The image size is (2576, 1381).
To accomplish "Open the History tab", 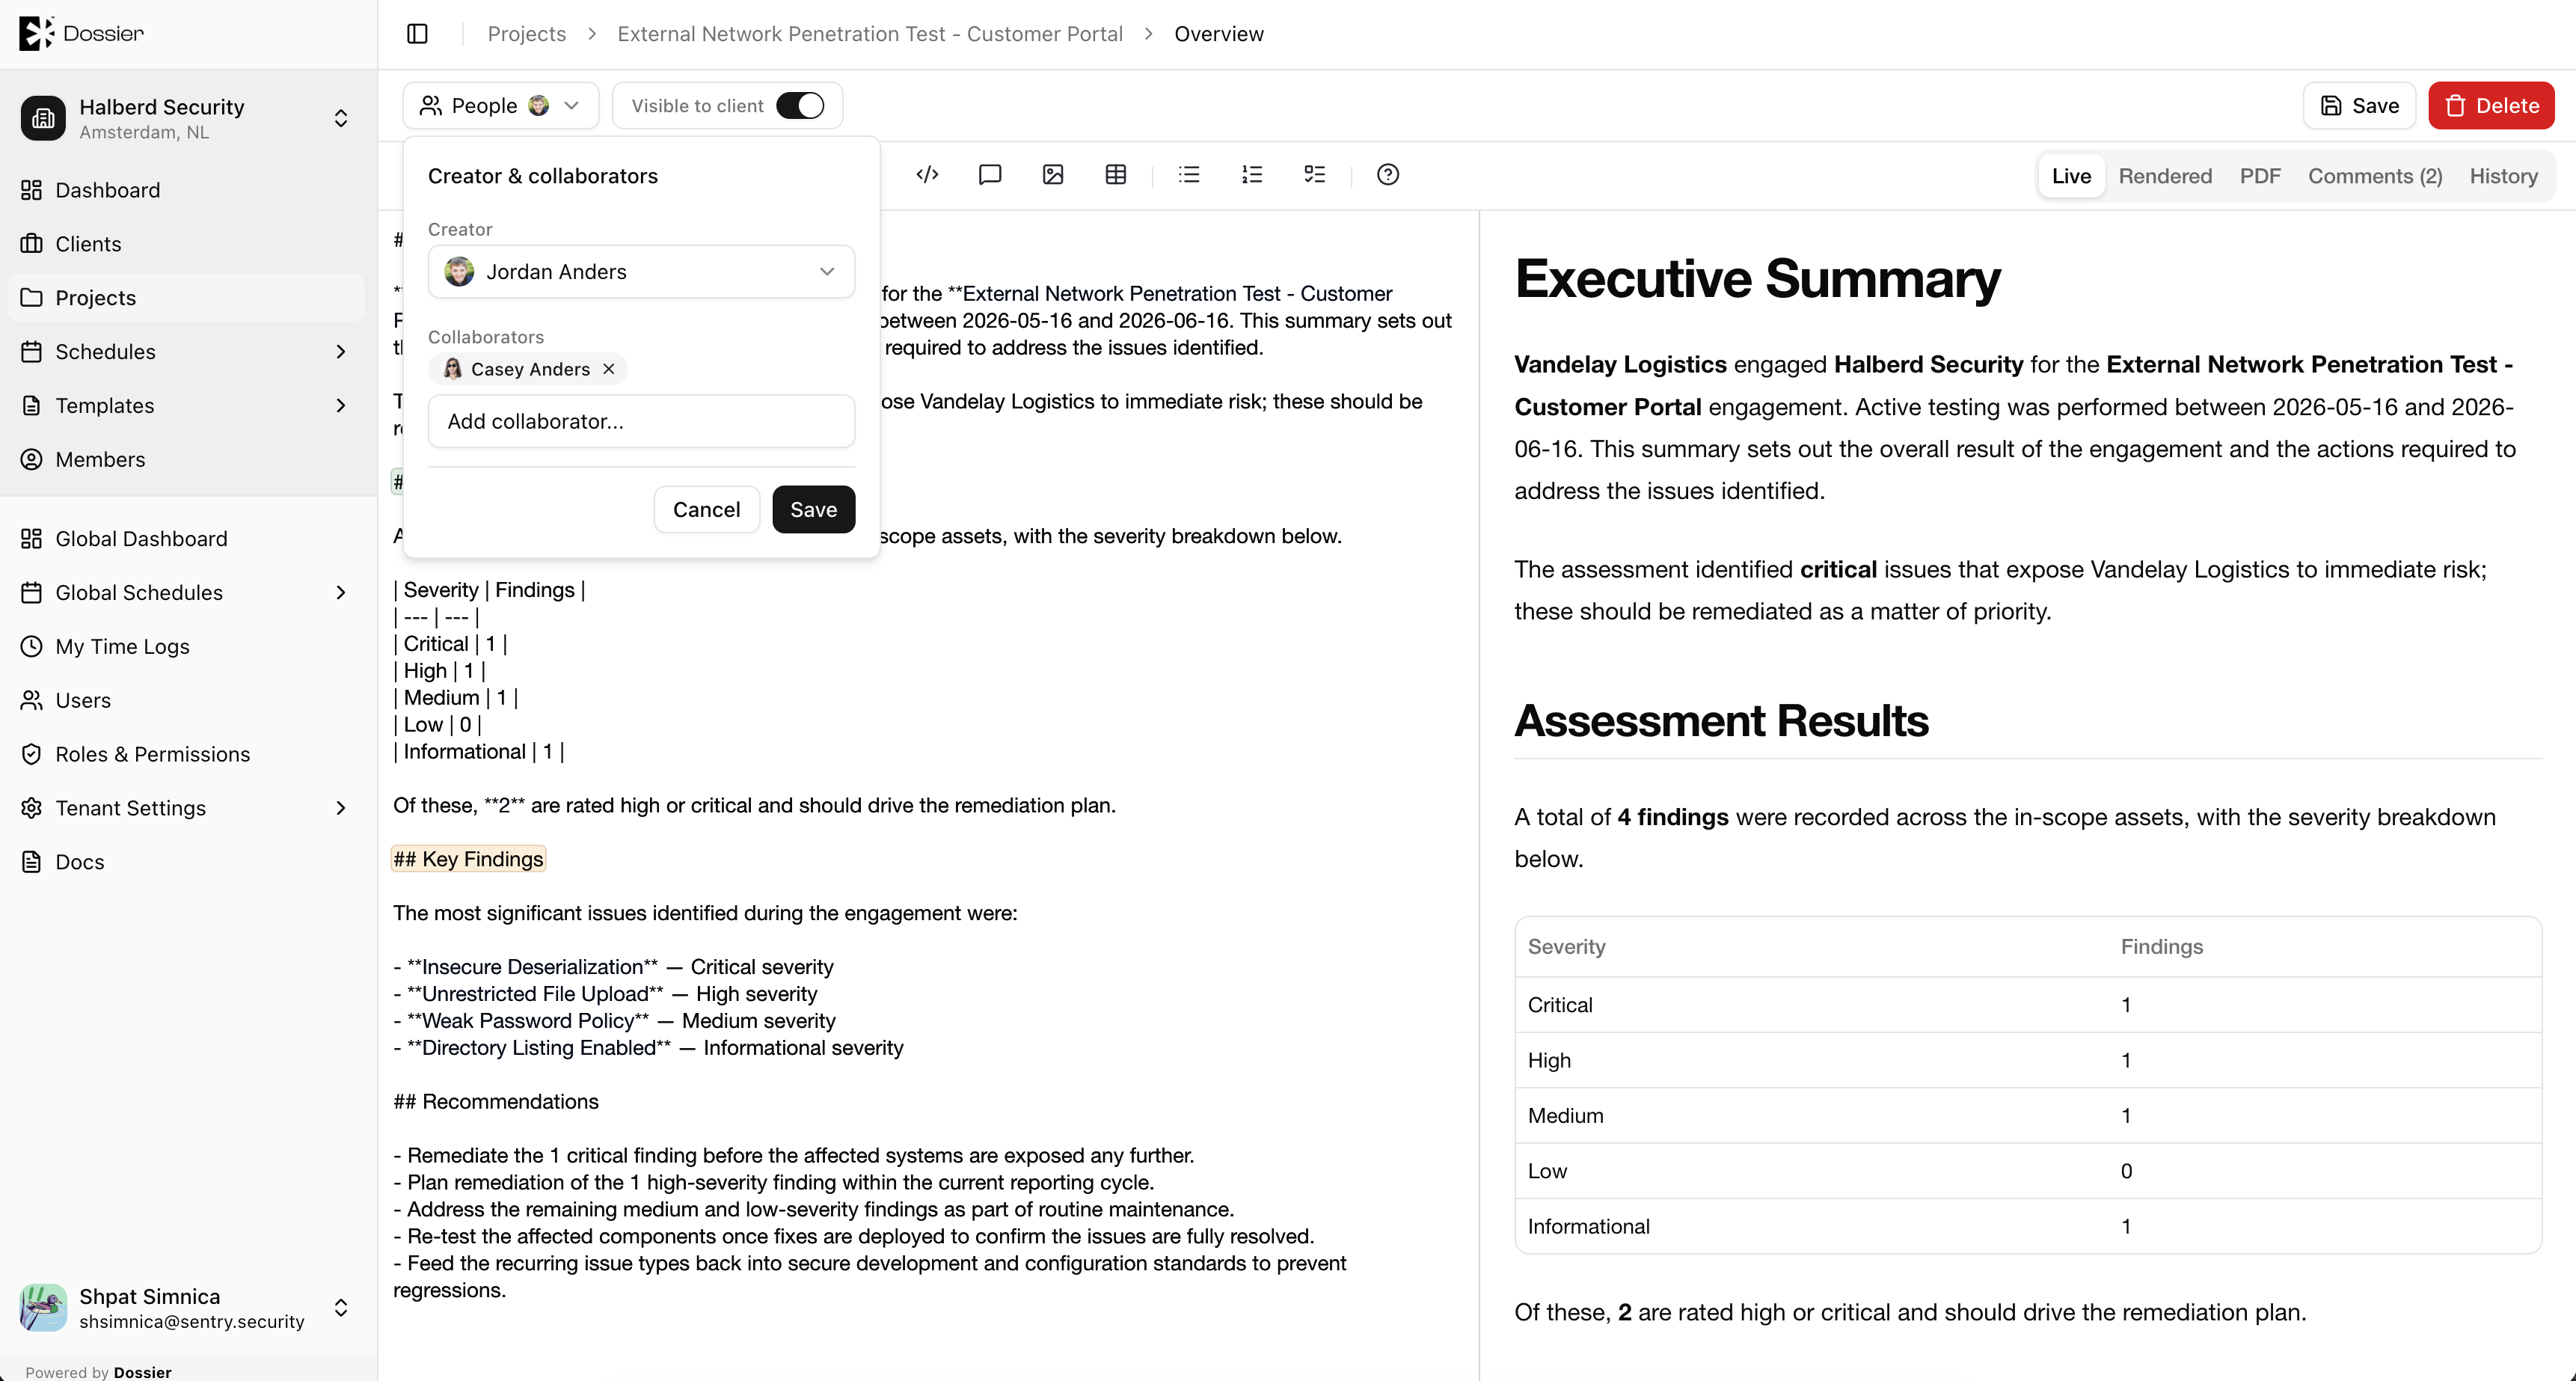I will tap(2503, 176).
